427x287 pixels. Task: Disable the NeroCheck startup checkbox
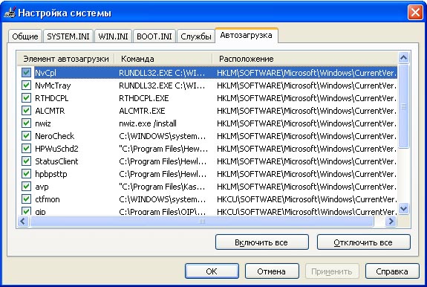pyautogui.click(x=26, y=136)
